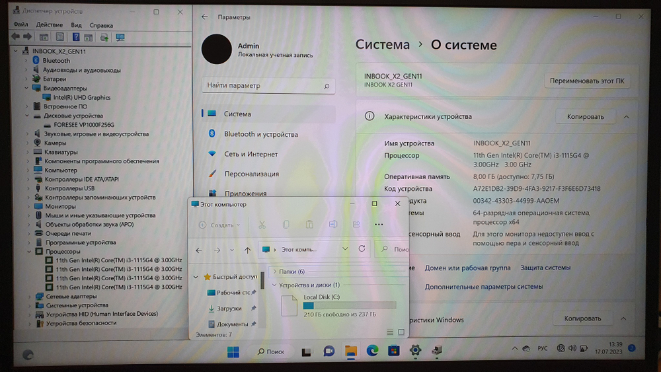Screen dimensions: 661x372
Task: Open Защита системы link
Action: (x=545, y=268)
